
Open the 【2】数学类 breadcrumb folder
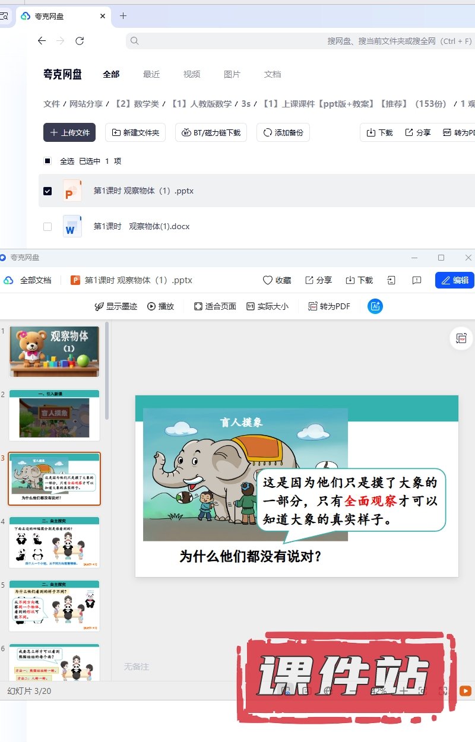137,104
